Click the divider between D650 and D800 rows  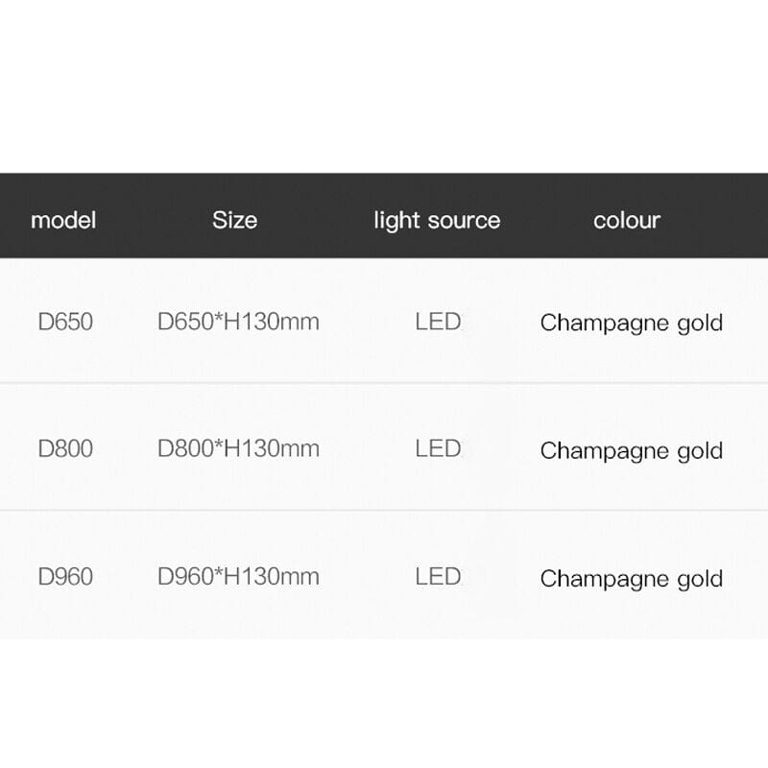pos(384,383)
